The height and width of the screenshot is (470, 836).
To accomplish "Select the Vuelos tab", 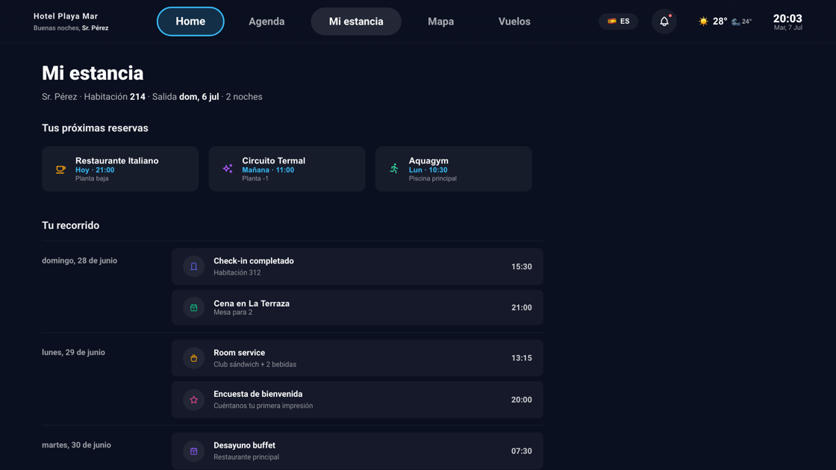I will click(x=514, y=22).
